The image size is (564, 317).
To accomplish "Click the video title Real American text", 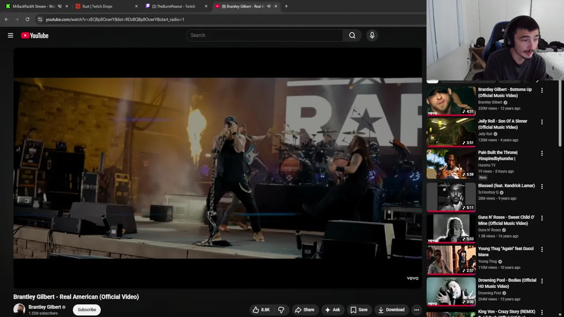I will (76, 297).
